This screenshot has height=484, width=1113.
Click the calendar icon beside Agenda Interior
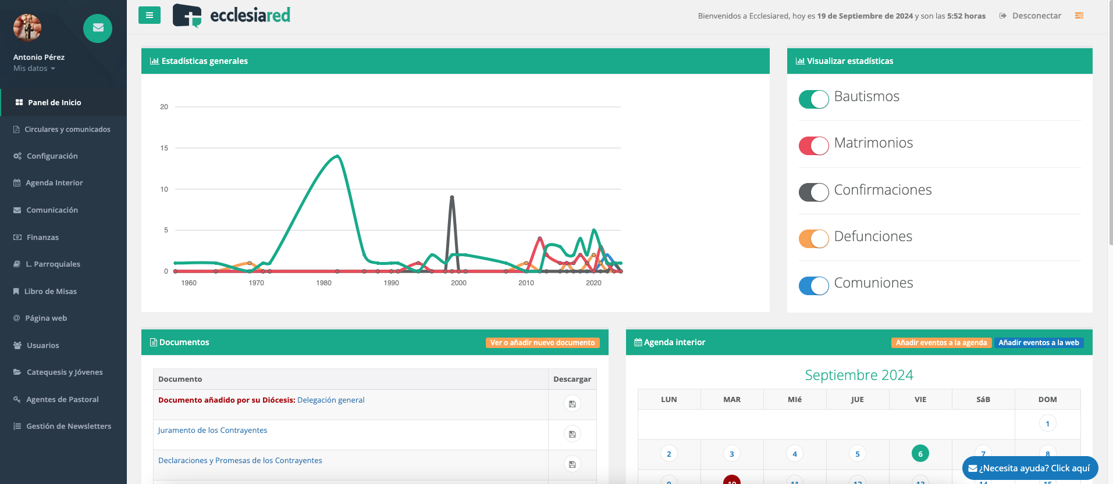pyautogui.click(x=17, y=182)
